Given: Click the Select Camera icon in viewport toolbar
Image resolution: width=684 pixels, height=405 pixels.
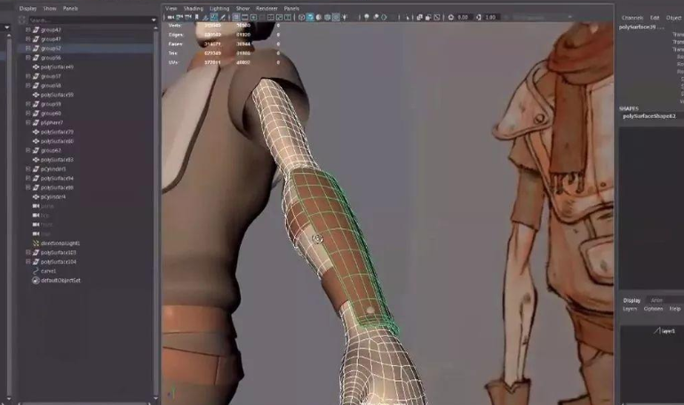Looking at the screenshot, I should 170,18.
